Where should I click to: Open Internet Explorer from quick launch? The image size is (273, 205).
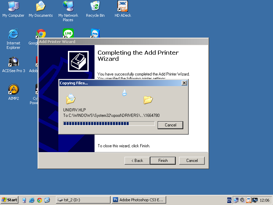pyautogui.click(x=32, y=200)
